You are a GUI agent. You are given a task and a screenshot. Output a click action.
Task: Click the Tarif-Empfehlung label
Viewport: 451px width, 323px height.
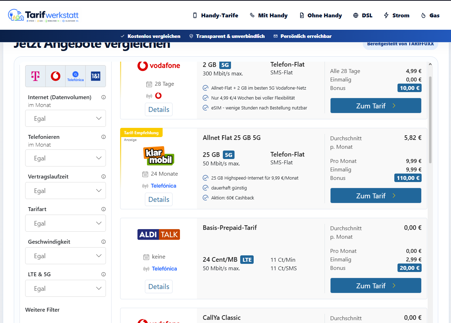coord(141,132)
